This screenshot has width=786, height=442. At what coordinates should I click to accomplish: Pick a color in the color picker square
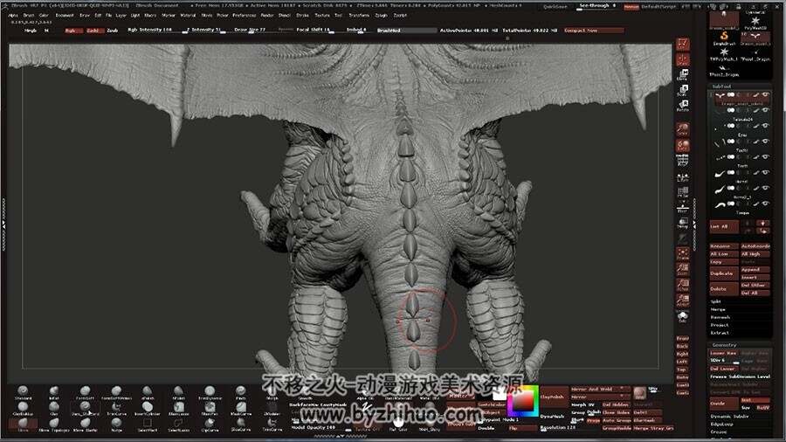pyautogui.click(x=522, y=402)
